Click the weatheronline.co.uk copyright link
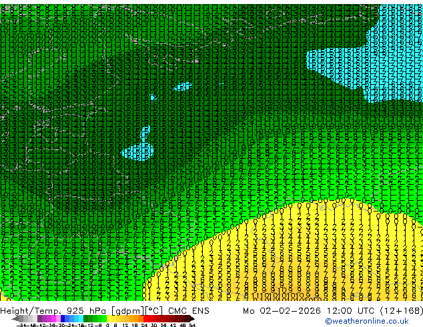Screen dimensions: 423x327 tap(367, 321)
